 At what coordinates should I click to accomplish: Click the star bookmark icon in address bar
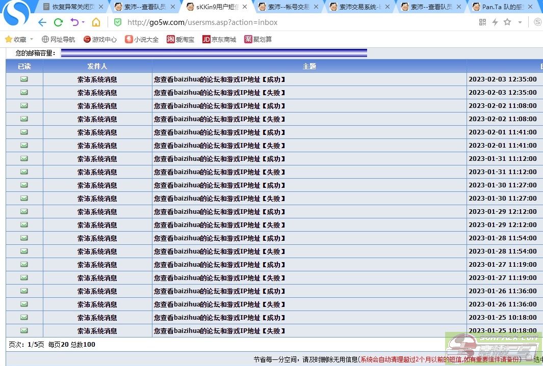pos(507,22)
